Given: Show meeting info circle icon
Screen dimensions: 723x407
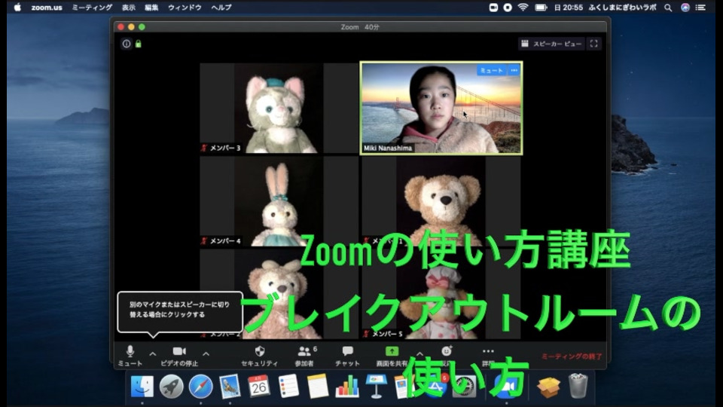Looking at the screenshot, I should [x=127, y=44].
